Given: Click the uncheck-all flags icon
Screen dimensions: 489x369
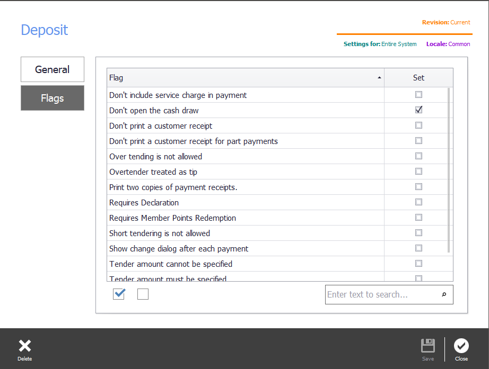Looking at the screenshot, I should (143, 294).
